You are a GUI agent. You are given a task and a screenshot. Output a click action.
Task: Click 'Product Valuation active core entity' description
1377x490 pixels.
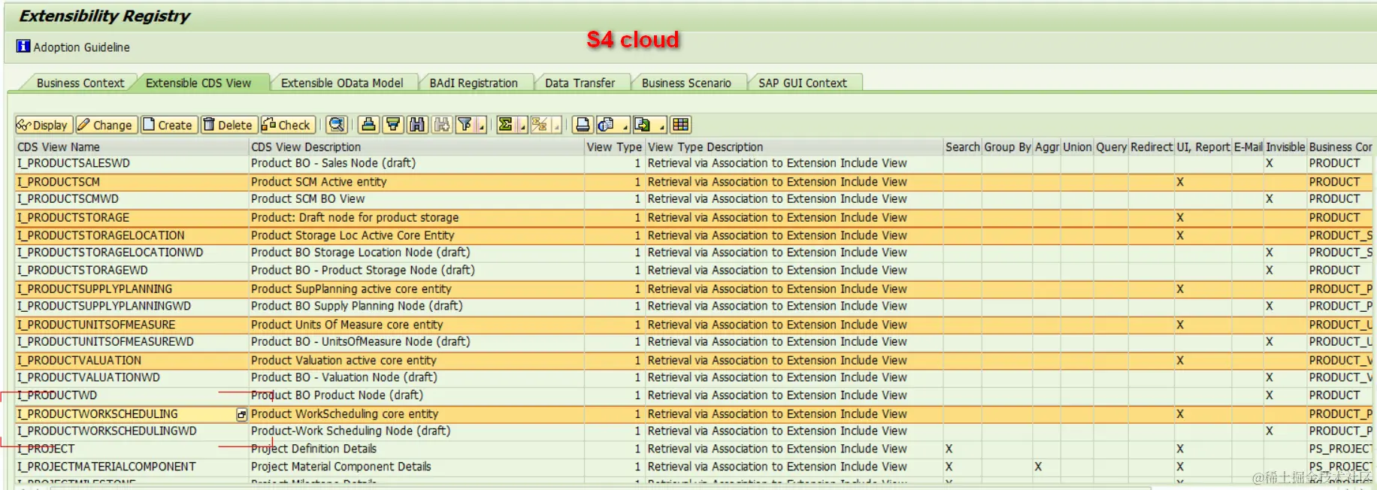pyautogui.click(x=343, y=361)
